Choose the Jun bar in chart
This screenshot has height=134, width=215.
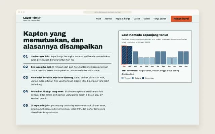[x=152, y=61]
